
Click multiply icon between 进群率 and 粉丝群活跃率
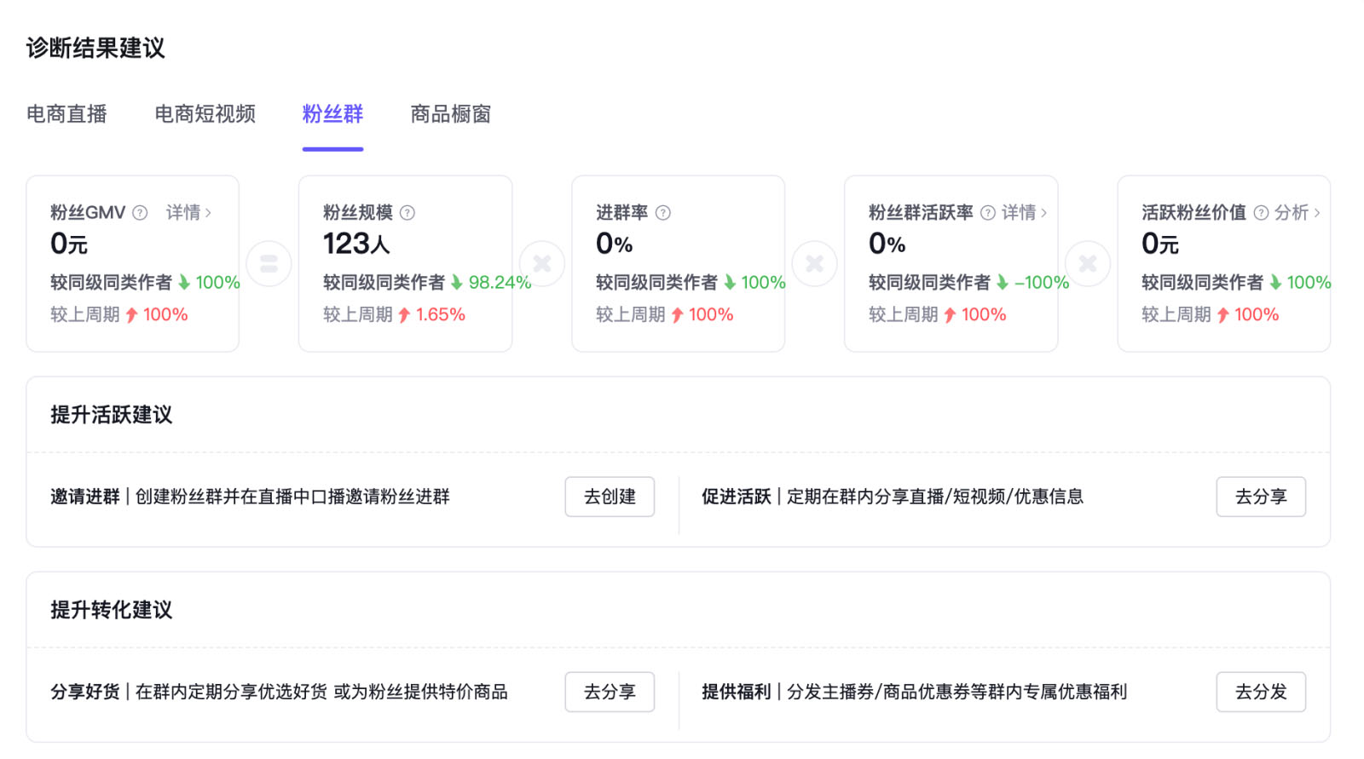[815, 264]
